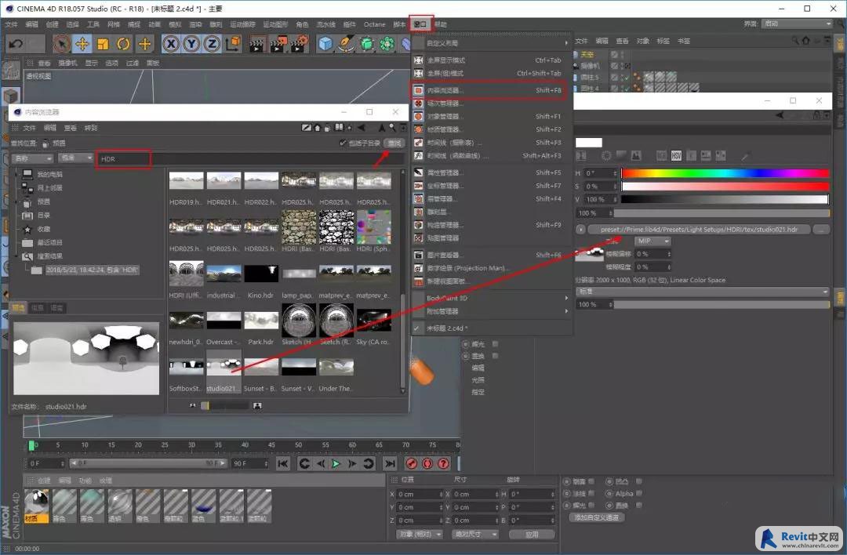Viewport: 847px width, 555px height.
Task: Activate the Scale tool icon
Action: (103, 43)
